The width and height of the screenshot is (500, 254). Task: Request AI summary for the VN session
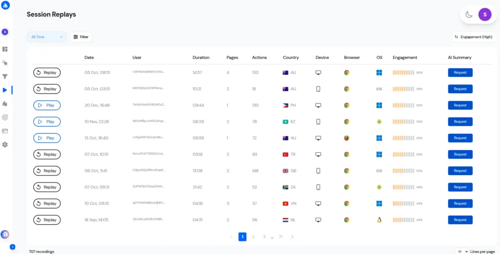tap(460, 203)
